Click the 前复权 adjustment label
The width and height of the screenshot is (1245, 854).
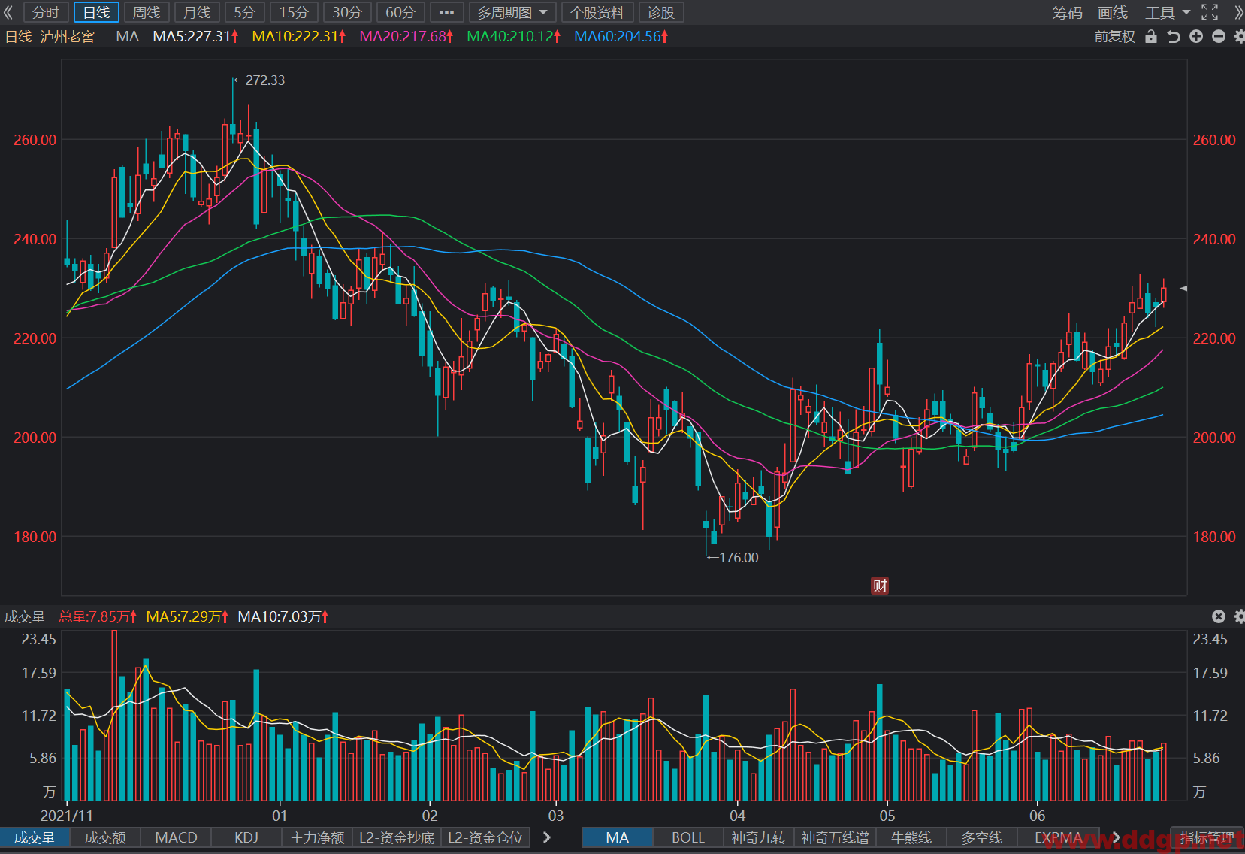(1114, 36)
